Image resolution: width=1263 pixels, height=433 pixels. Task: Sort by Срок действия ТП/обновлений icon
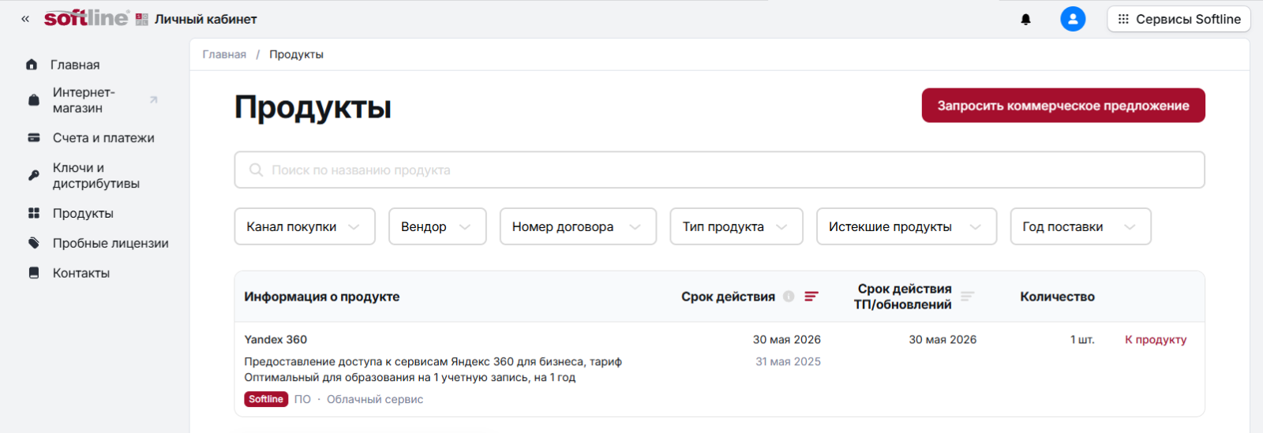[x=968, y=297]
